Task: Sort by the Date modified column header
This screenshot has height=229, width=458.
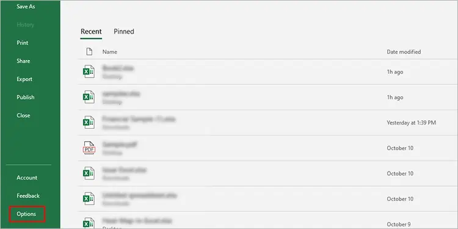Action: tap(404, 52)
